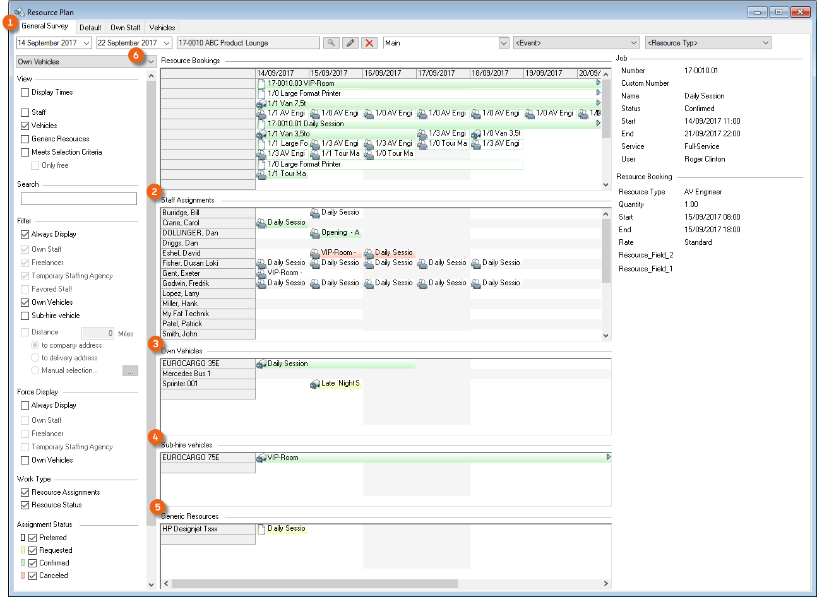Click staff icon on Crane, Carol's Daily Session
Image resolution: width=817 pixels, height=597 pixels.
[261, 223]
